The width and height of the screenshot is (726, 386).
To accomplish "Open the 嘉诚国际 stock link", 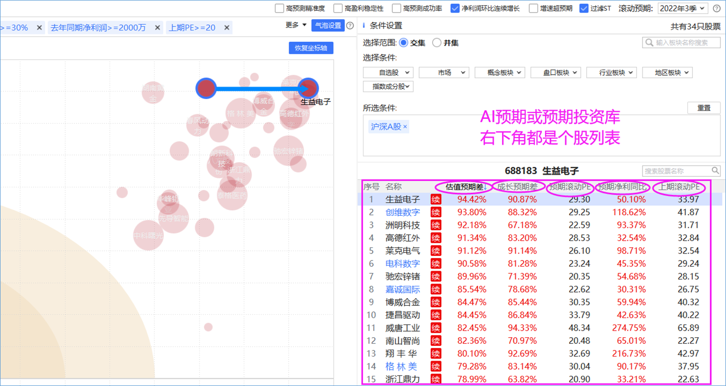I will coord(403,289).
